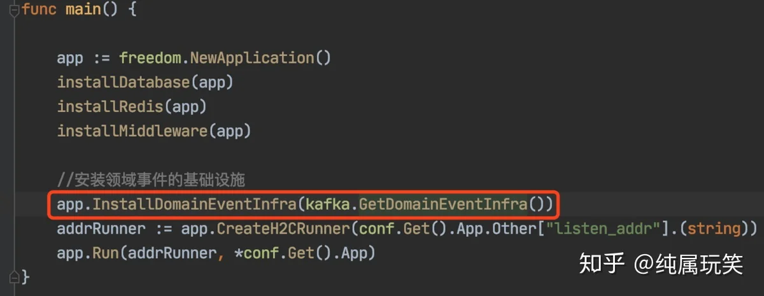Collapse the func main code block
764x296 pixels.
[x=15, y=11]
